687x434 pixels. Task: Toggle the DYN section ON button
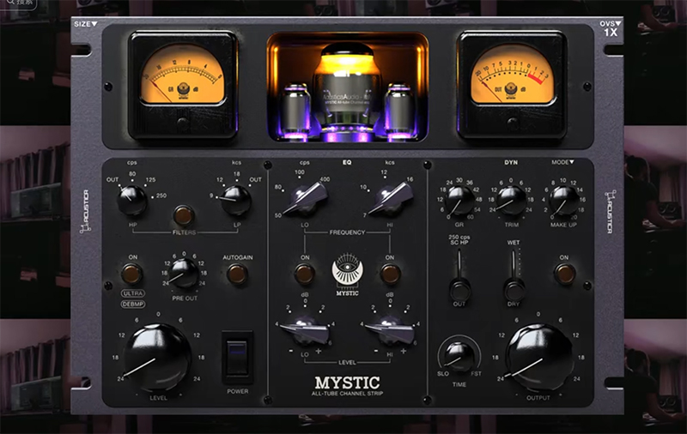point(564,274)
